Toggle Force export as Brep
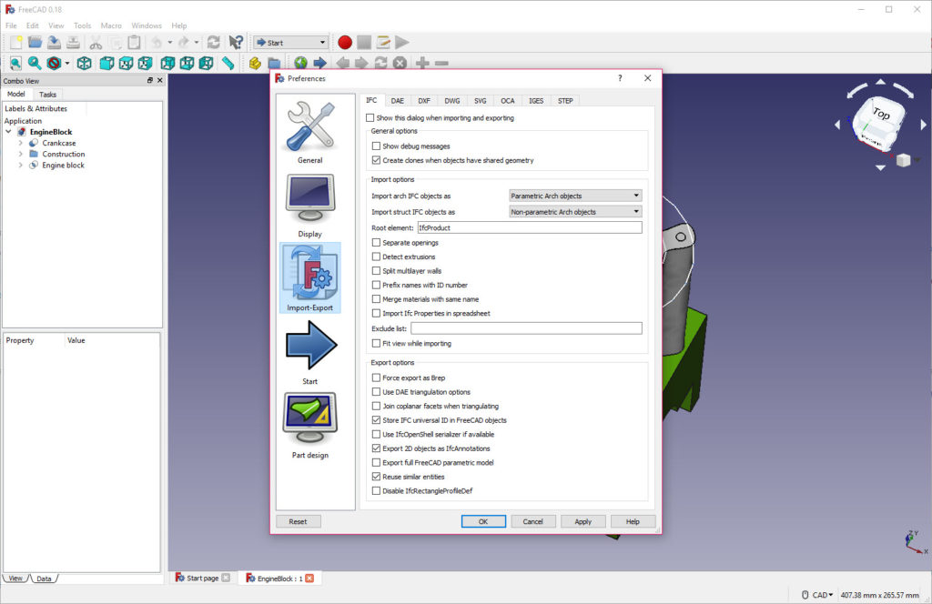 tap(376, 377)
